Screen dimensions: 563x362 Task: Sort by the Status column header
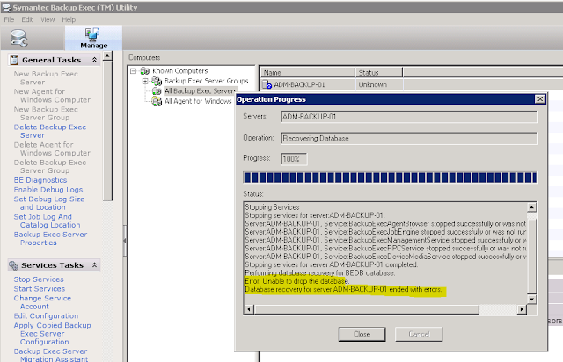tap(379, 72)
